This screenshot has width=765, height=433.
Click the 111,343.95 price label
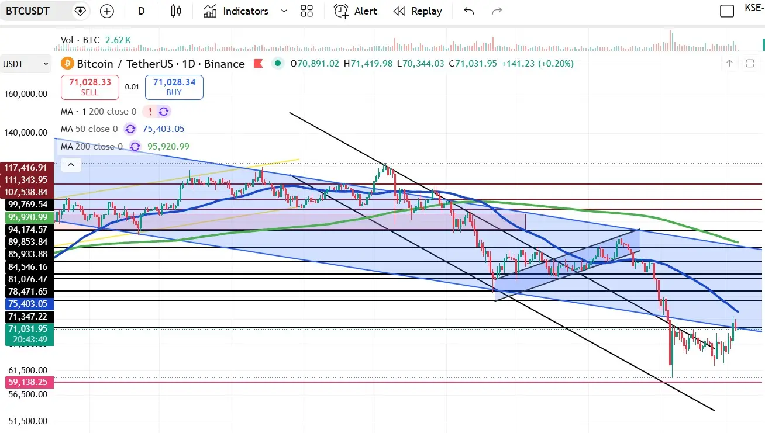click(x=26, y=180)
